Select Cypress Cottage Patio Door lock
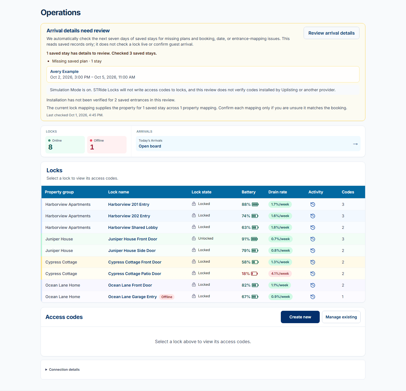This screenshot has height=391, width=406. pos(134,274)
